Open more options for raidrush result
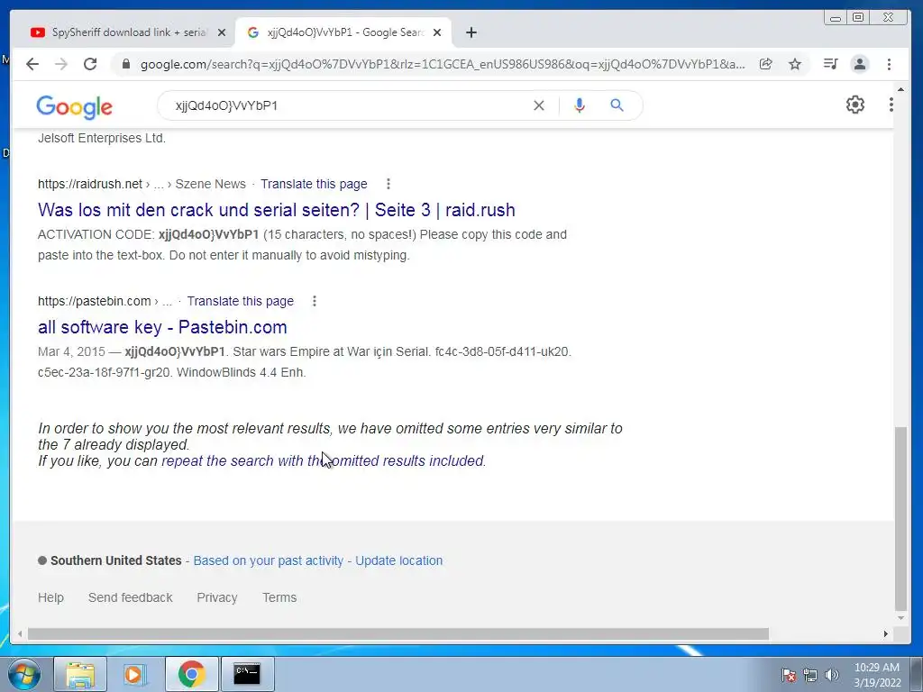 [x=388, y=184]
